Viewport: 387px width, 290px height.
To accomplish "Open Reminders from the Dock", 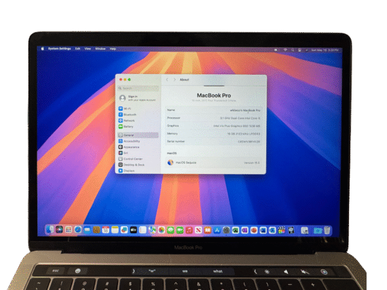I will [143, 230].
